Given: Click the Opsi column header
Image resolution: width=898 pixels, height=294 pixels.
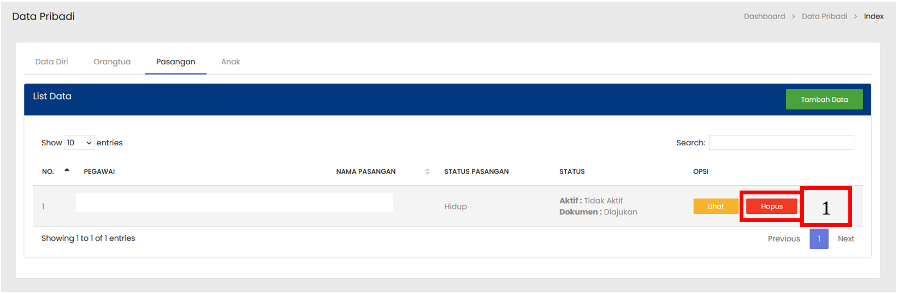Looking at the screenshot, I should (x=701, y=171).
